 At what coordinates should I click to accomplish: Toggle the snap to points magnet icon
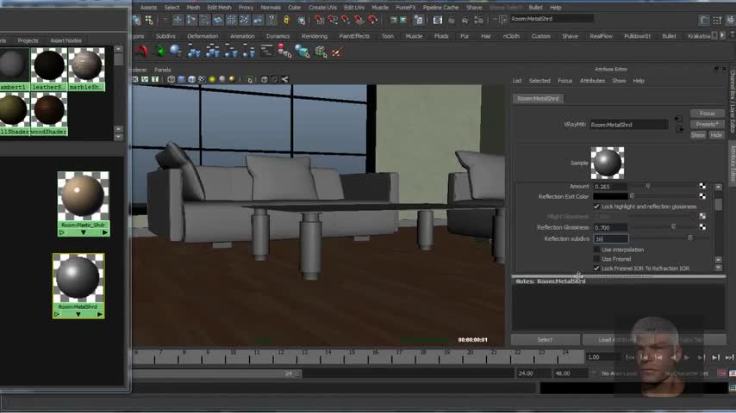(346, 20)
